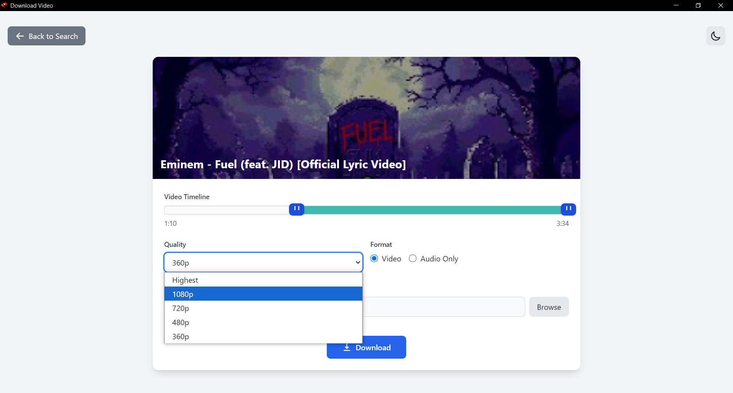
Task: Click the Fuel video thumbnail image
Action: click(x=366, y=118)
